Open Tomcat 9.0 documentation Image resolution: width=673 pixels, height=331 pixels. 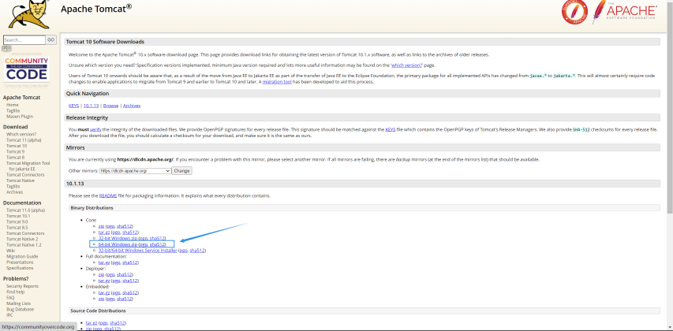pos(17,221)
